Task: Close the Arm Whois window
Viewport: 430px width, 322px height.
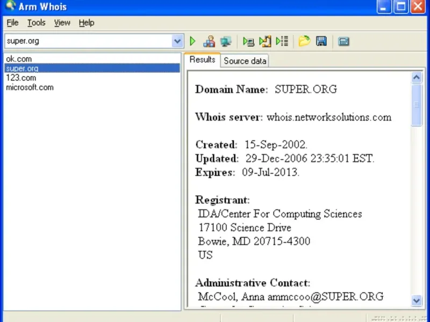Action: pyautogui.click(x=418, y=6)
